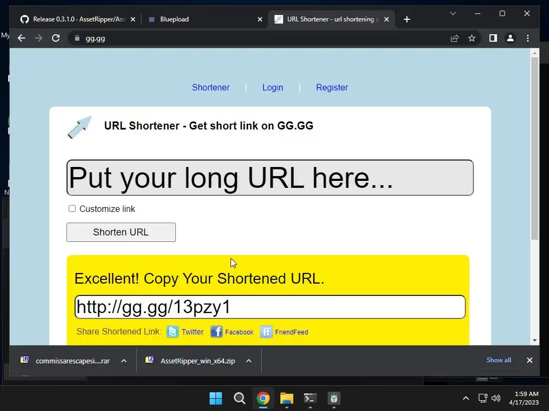This screenshot has height=411, width=549.
Task: Expand options for AssetRipper_win_x64.zip download
Action: coord(249,361)
